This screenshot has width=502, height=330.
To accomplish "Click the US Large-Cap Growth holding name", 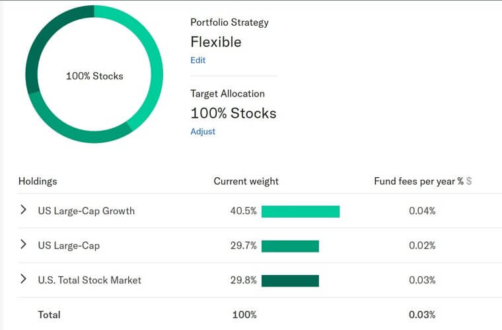I will [86, 211].
